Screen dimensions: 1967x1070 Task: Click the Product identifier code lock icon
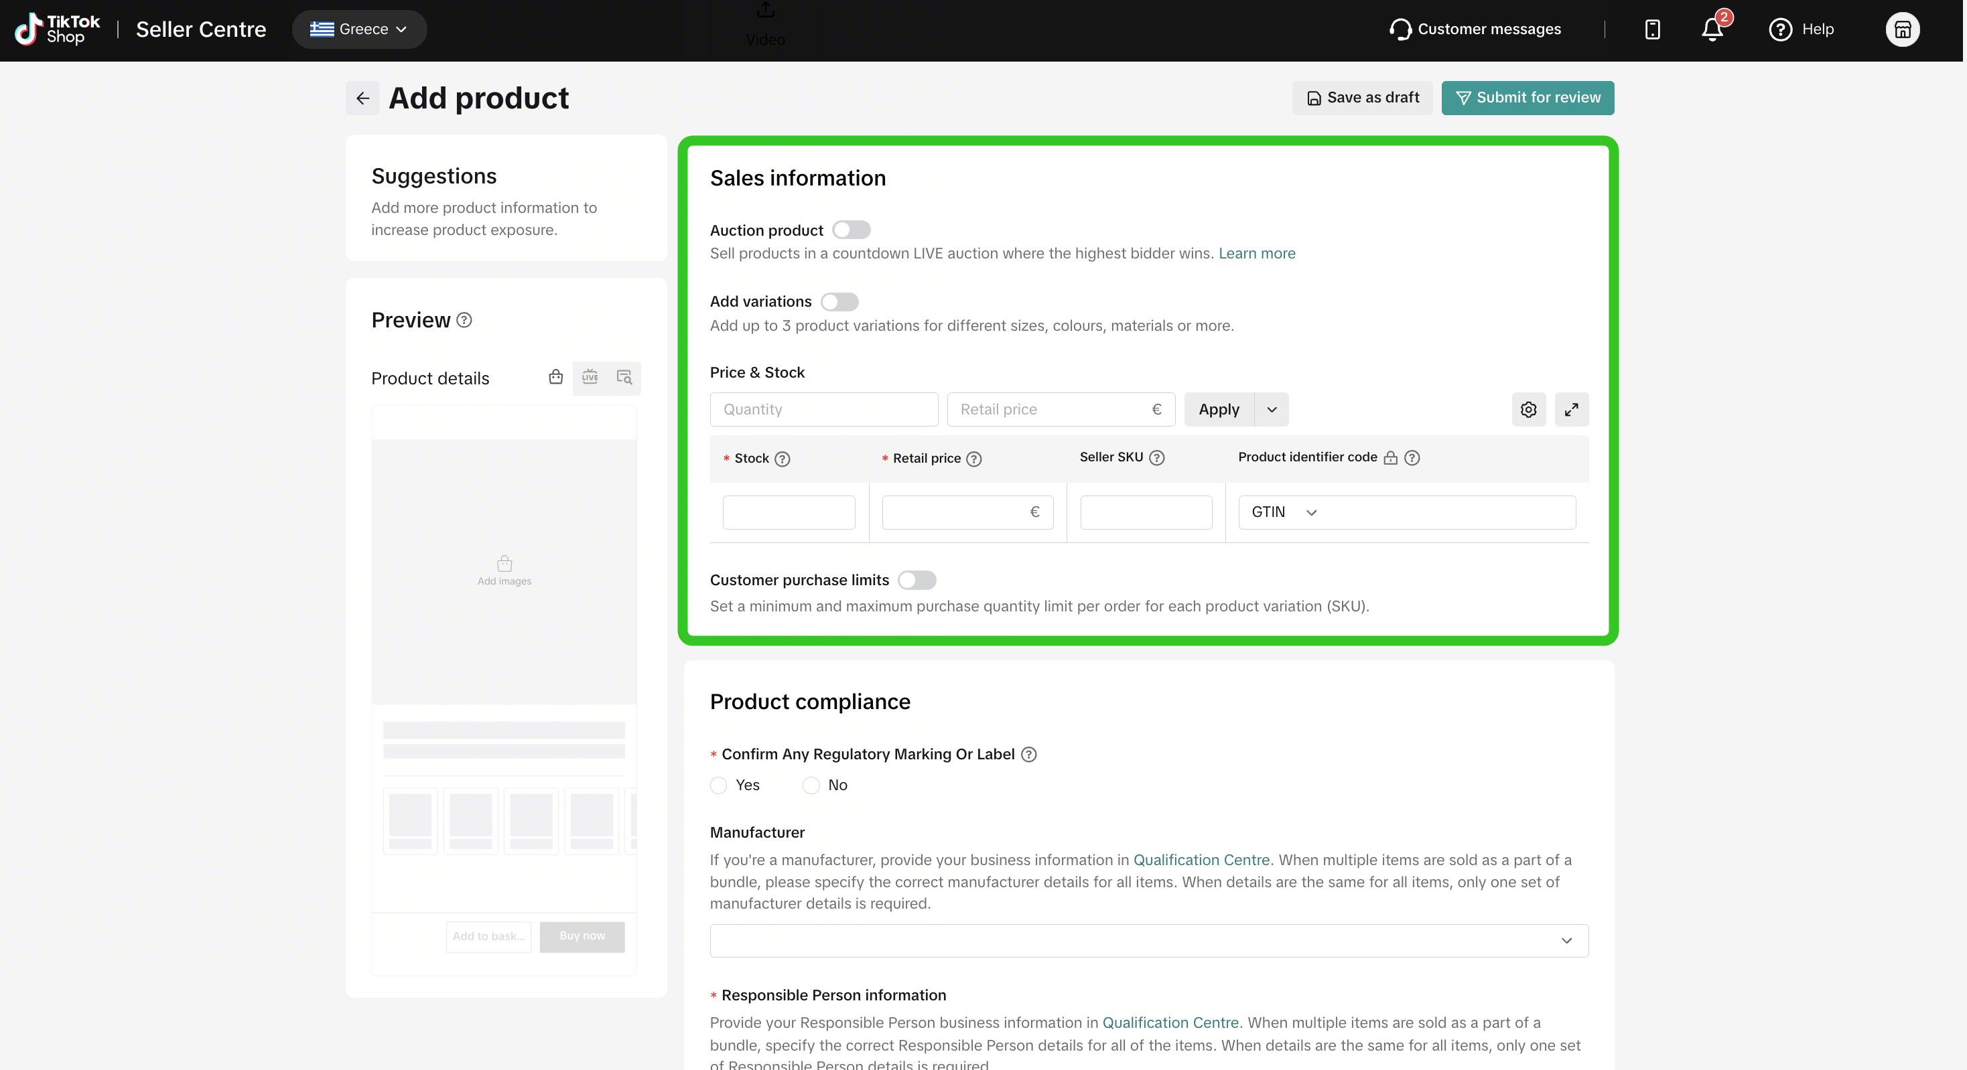pos(1390,458)
